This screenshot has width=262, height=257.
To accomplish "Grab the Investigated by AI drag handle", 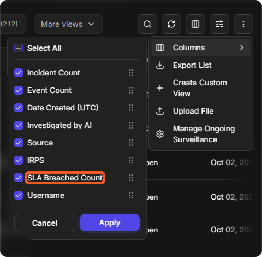I will [131, 125].
